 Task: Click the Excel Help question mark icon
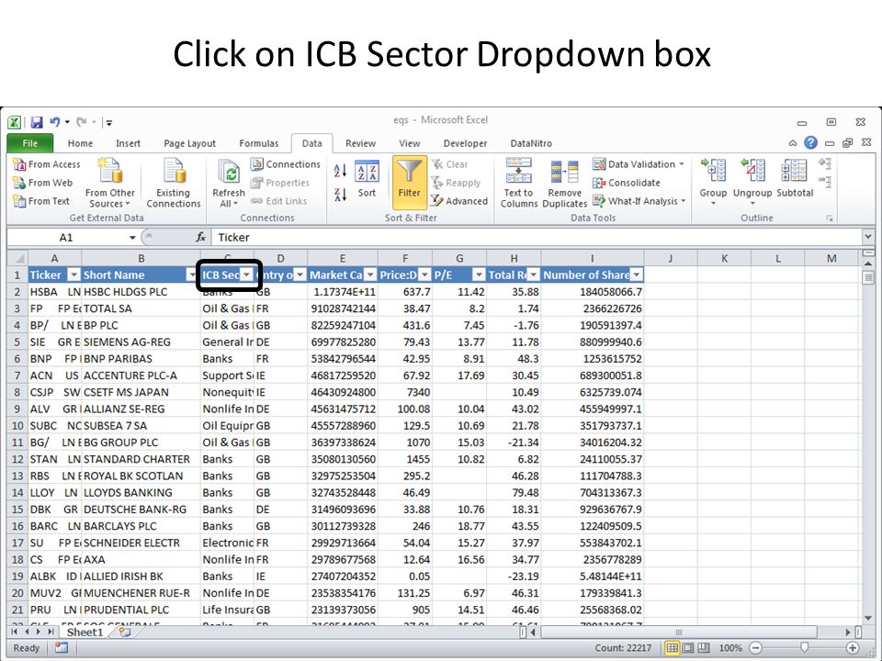(x=810, y=143)
